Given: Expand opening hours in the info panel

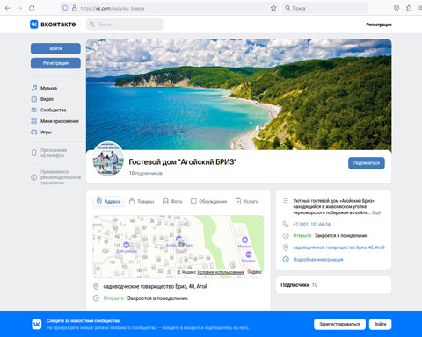Looking at the screenshot, I should click(x=331, y=236).
